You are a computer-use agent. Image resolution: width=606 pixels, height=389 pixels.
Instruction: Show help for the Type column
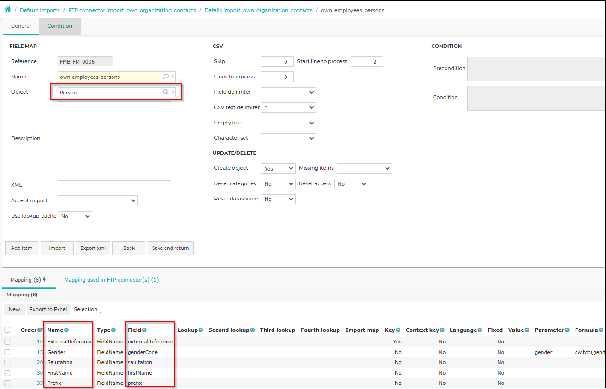[x=113, y=330]
